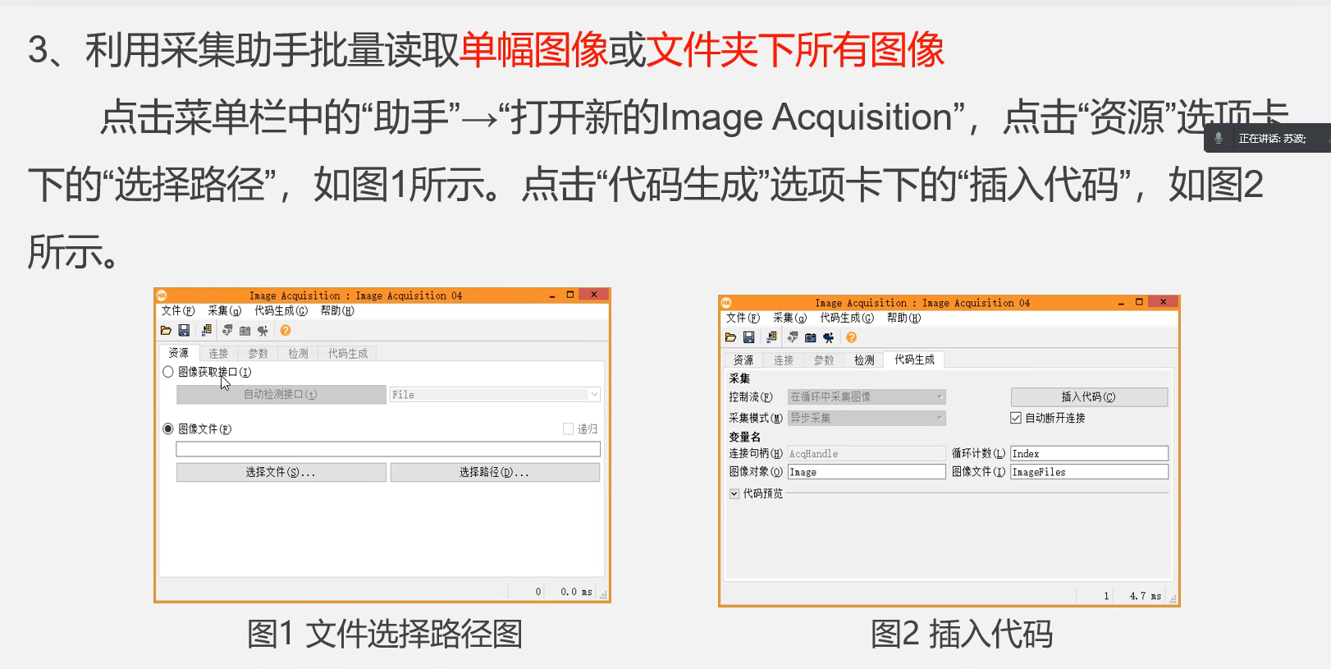This screenshot has height=669, width=1331.
Task: Enable the 递归 checkbox
Action: tap(568, 428)
